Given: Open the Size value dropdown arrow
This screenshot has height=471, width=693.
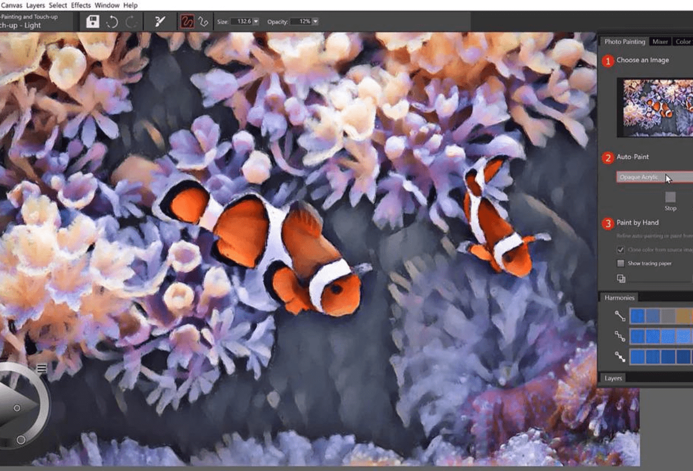Looking at the screenshot, I should (256, 22).
